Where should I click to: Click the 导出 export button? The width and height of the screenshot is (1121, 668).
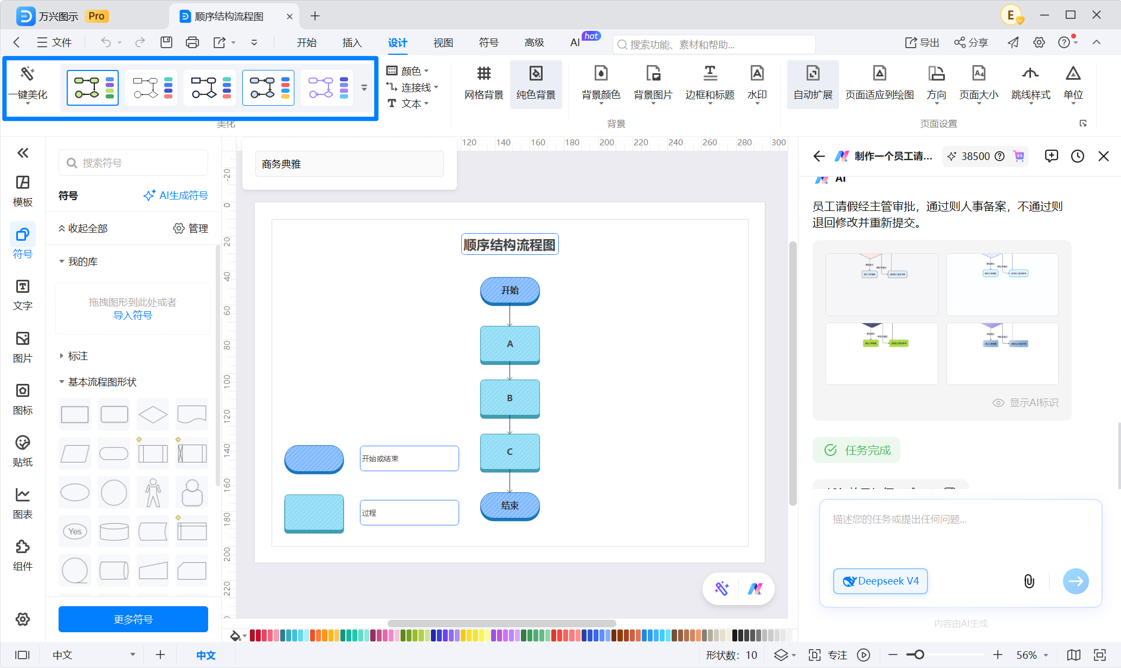[922, 42]
